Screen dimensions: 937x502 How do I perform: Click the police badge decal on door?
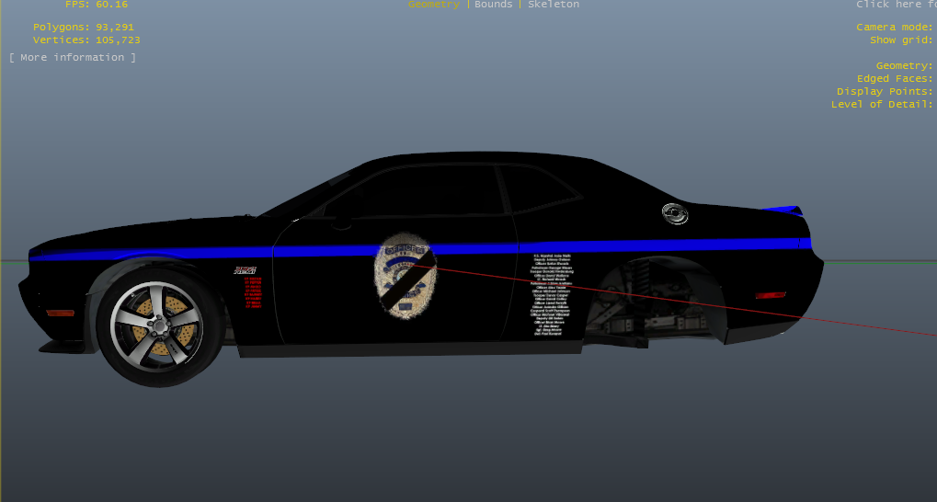pos(406,276)
